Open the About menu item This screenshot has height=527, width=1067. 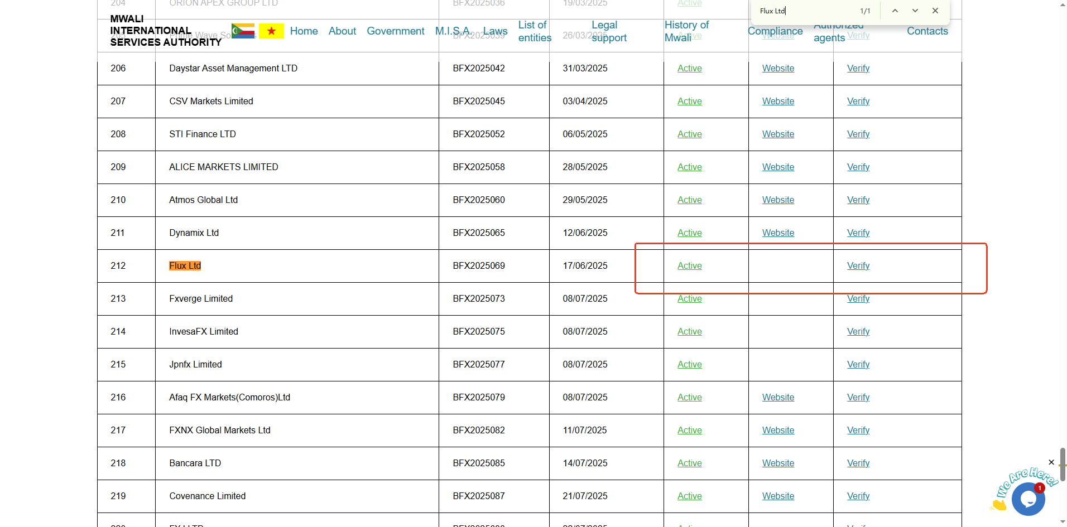342,31
